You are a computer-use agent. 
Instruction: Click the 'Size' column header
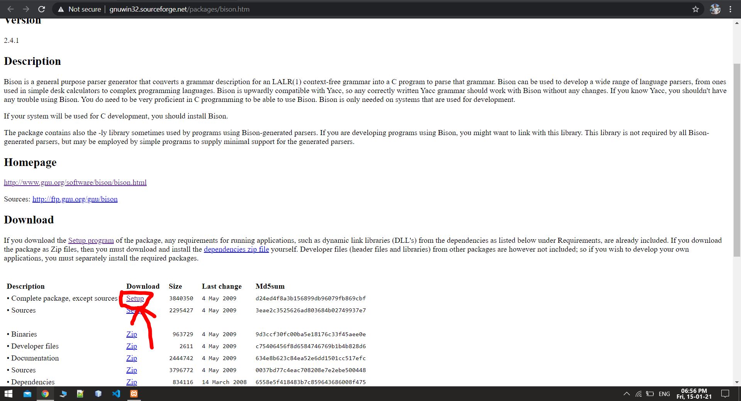click(x=175, y=286)
